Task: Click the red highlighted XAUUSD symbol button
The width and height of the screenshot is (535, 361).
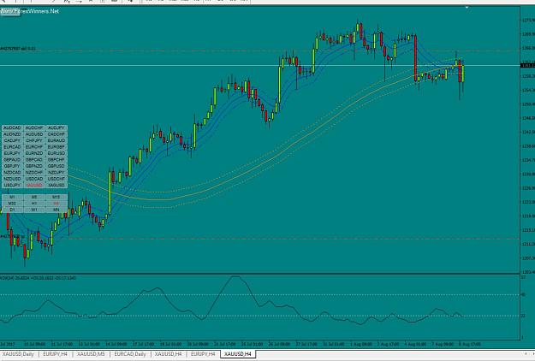Action: coord(34,185)
